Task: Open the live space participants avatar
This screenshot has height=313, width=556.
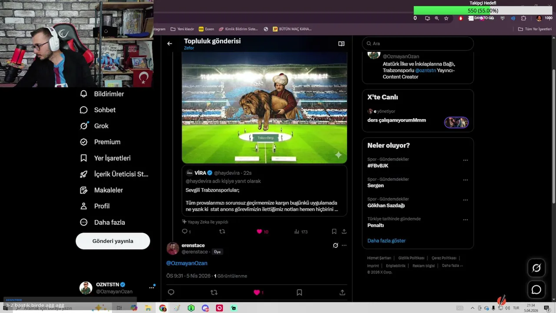Action: pyautogui.click(x=456, y=122)
